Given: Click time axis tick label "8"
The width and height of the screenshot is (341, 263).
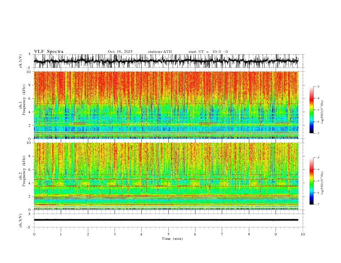Looking at the screenshot, I should click(249, 234).
